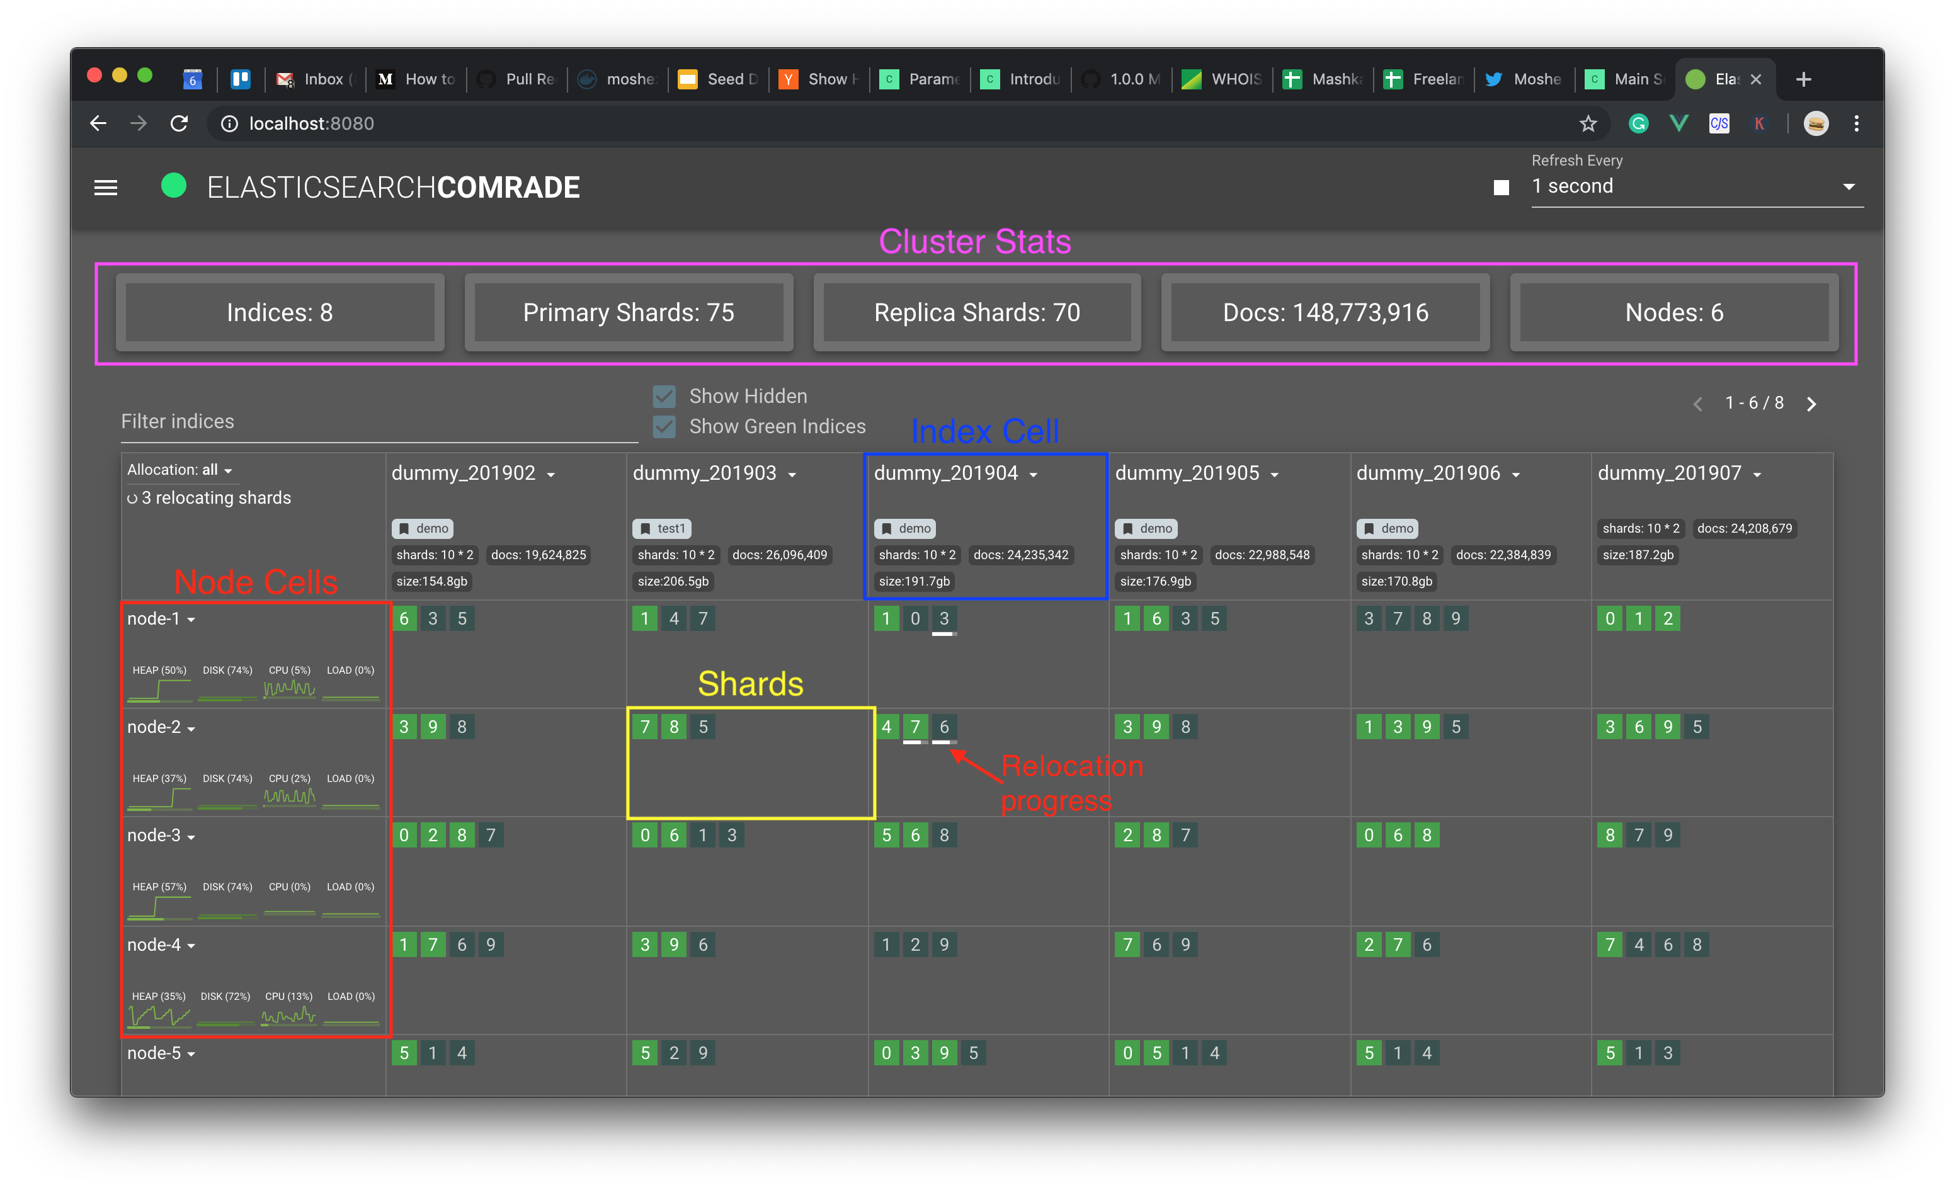Expand the Allocation: all dropdown
The width and height of the screenshot is (1955, 1190).
[x=180, y=470]
